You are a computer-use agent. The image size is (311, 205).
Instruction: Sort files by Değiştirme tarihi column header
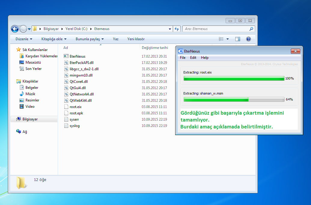click(155, 48)
